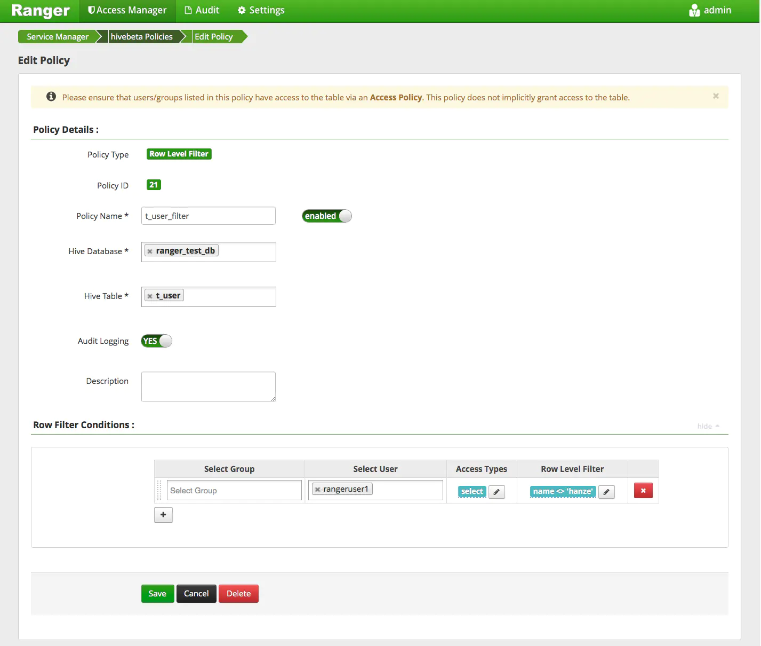Image resolution: width=761 pixels, height=646 pixels.
Task: Delete the row filter condition row
Action: point(643,491)
